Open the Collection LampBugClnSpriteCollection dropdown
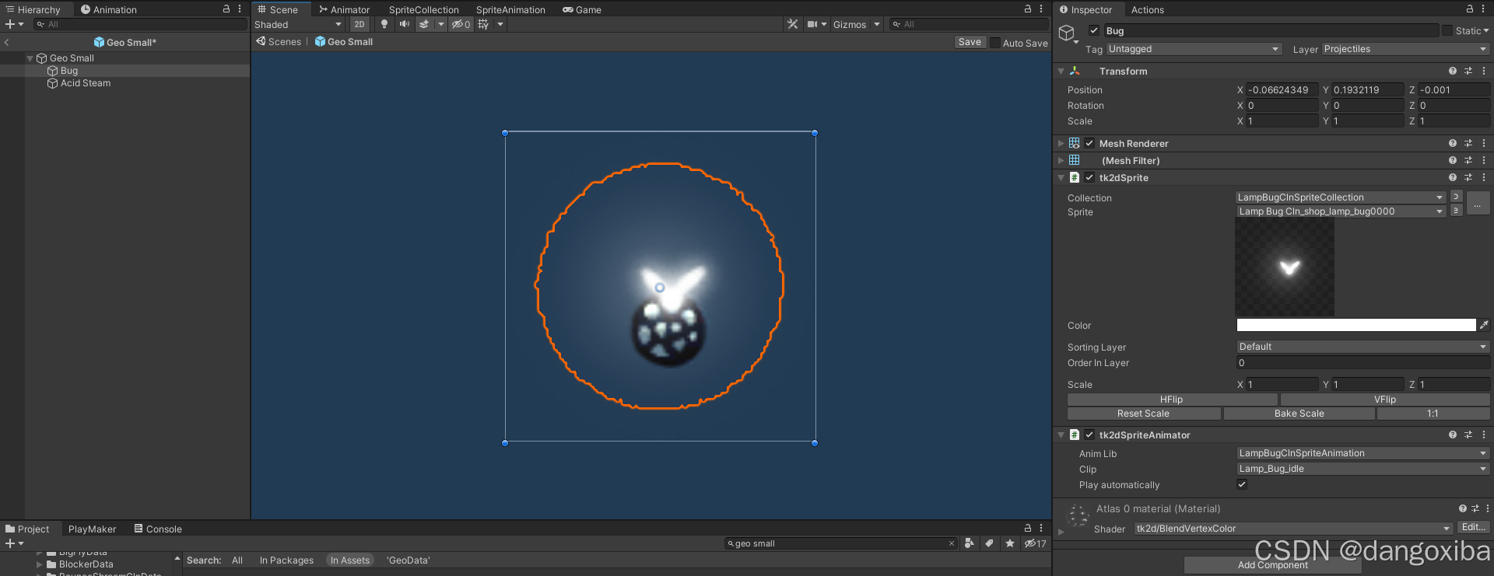 [1341, 197]
